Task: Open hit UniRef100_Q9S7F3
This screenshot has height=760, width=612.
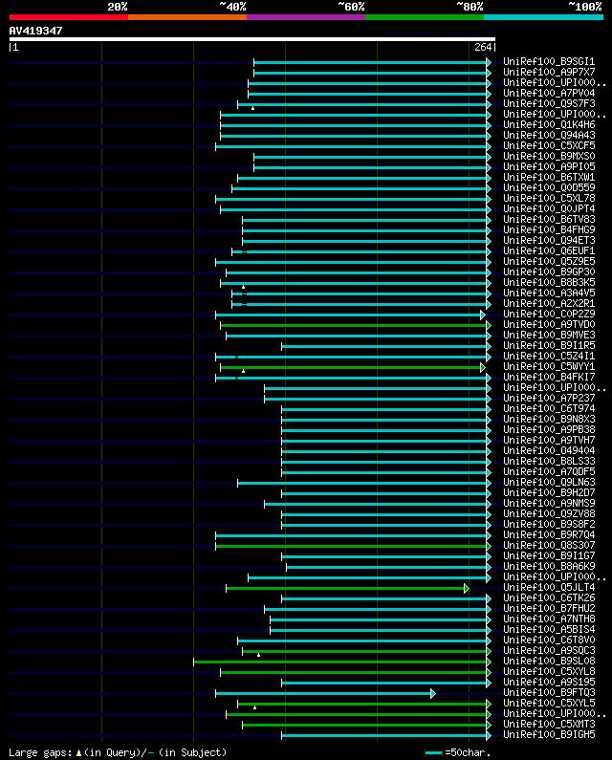Action: pyautogui.click(x=549, y=104)
